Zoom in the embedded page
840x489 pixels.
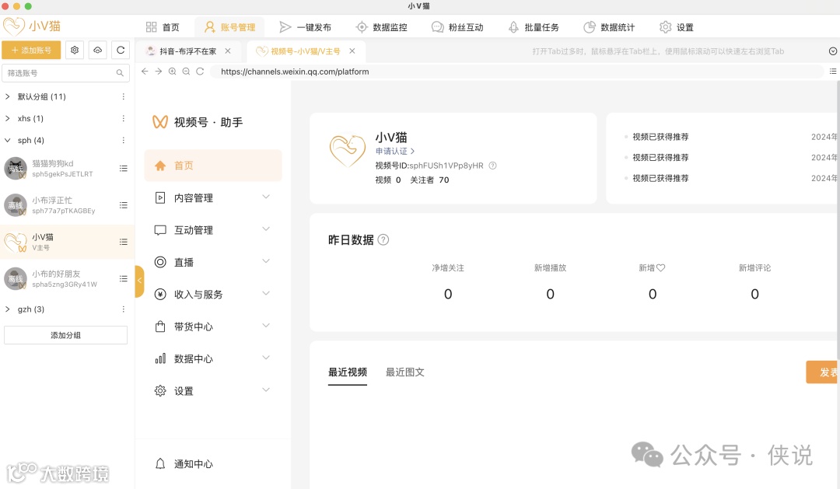(173, 72)
